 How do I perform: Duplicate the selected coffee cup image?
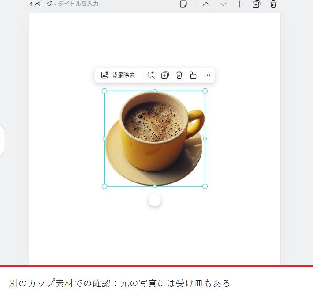click(x=165, y=75)
